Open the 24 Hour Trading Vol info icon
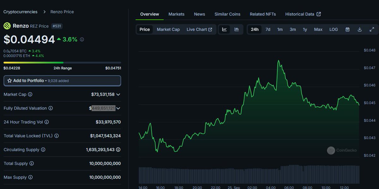The image size is (379, 189). tap(47, 122)
